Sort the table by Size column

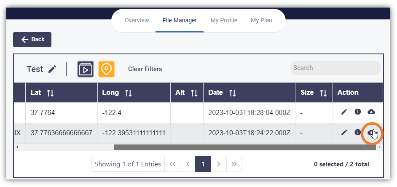(x=323, y=93)
